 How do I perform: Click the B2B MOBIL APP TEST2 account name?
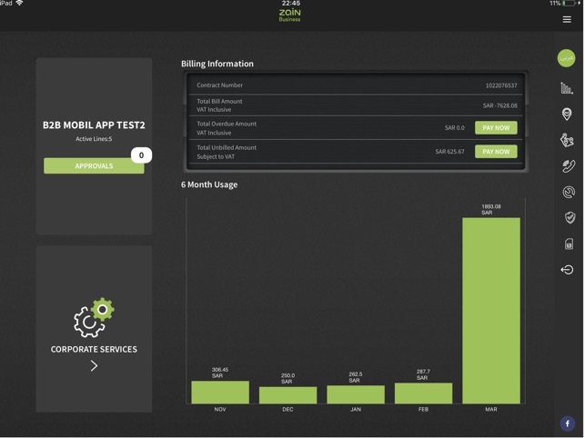click(94, 125)
